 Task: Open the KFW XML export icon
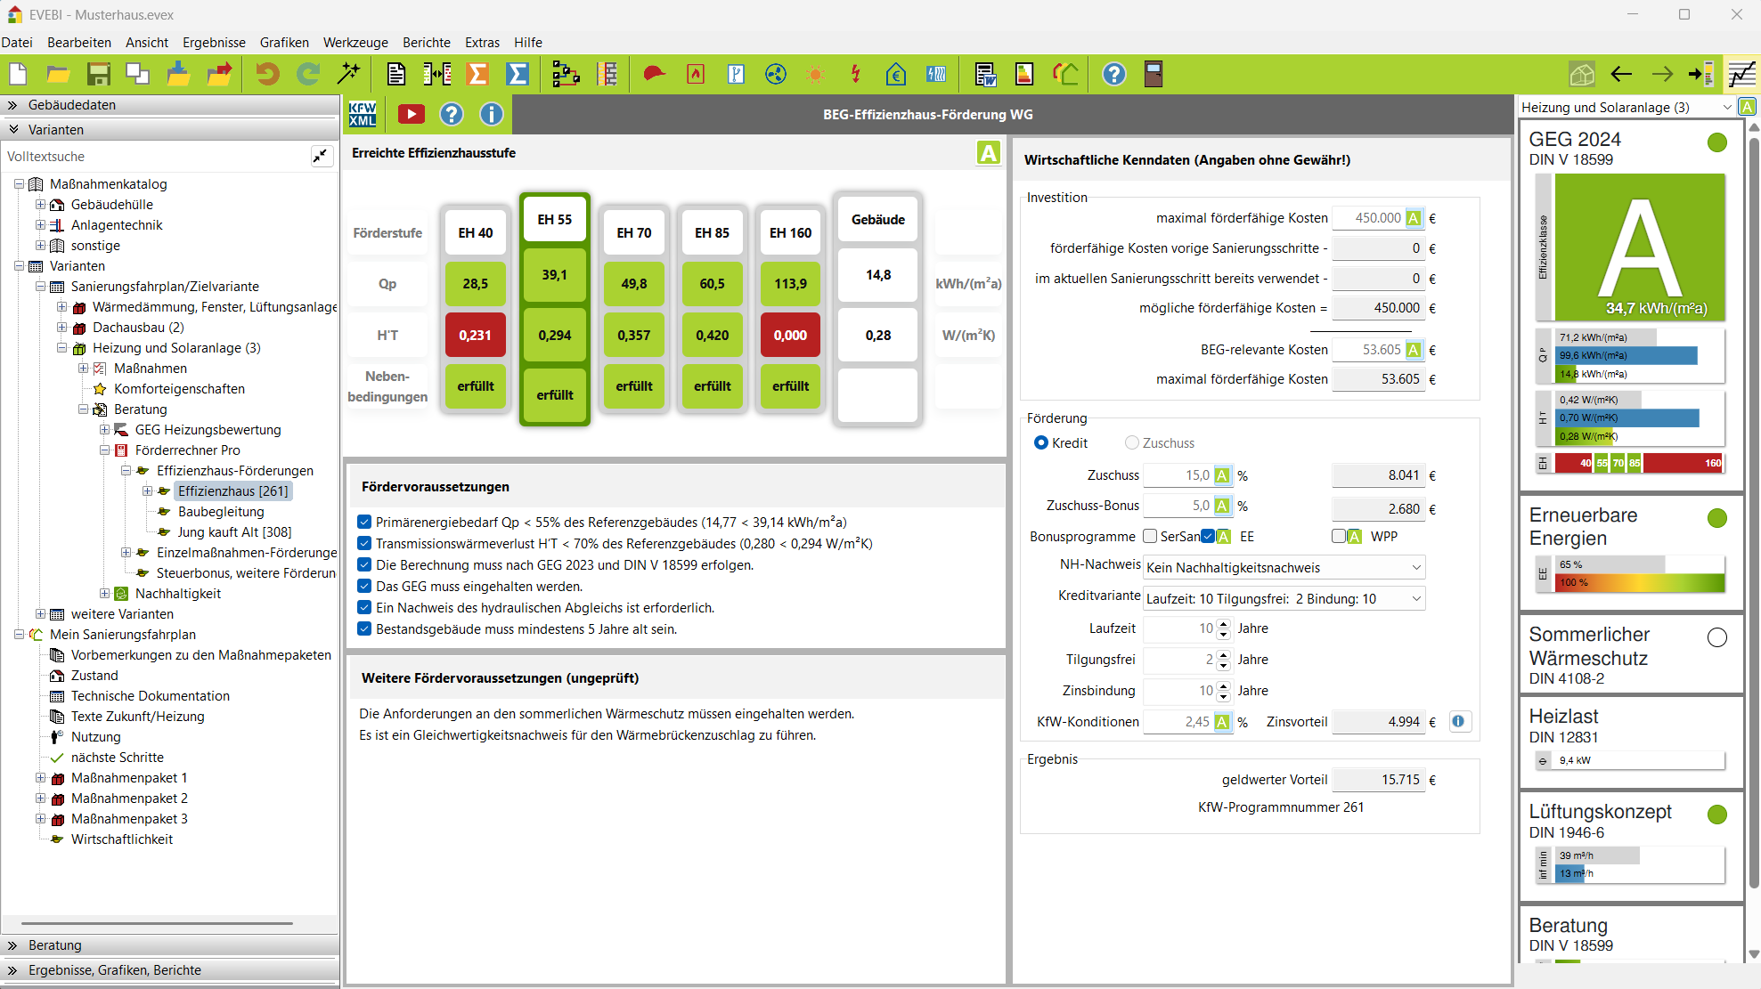click(363, 114)
